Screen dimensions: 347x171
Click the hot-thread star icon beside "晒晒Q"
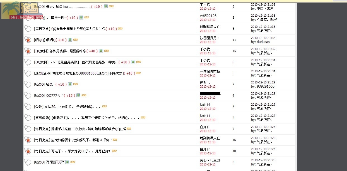(28, 40)
